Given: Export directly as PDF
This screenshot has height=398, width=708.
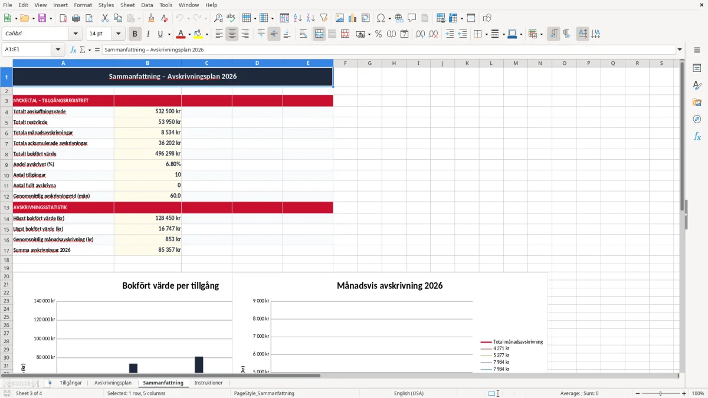Looking at the screenshot, I should 63,18.
